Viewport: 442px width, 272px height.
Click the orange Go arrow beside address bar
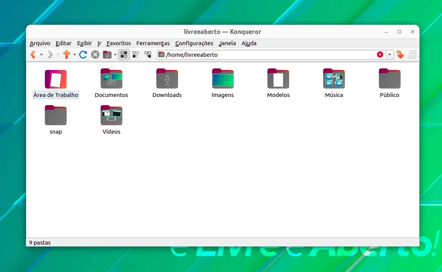pyautogui.click(x=400, y=54)
